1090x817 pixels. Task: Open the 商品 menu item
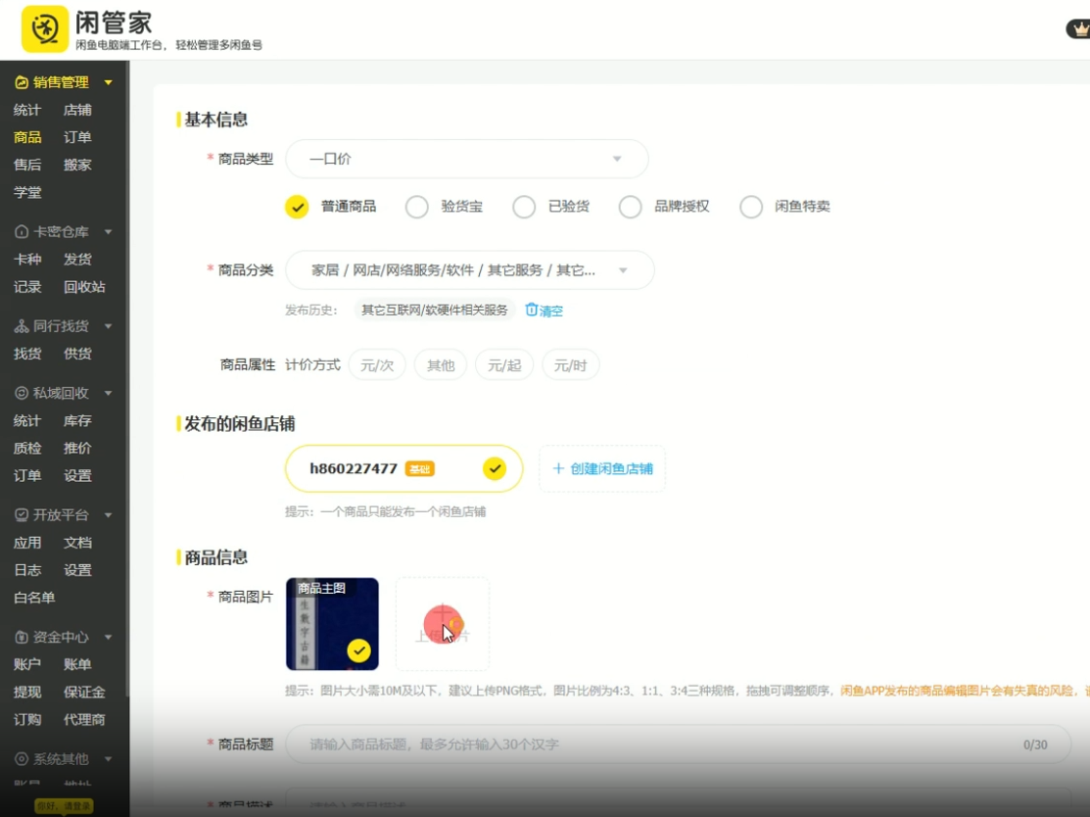[27, 137]
